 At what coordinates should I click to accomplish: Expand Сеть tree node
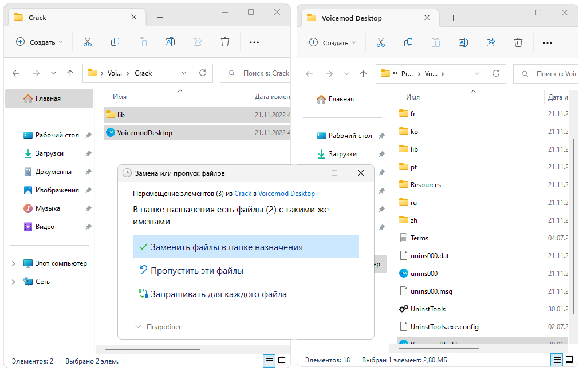(x=13, y=282)
